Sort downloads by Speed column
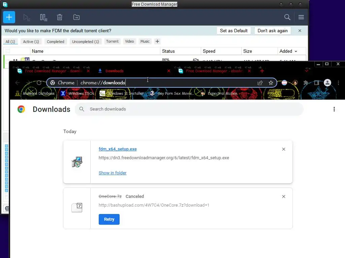Viewport: 345px width, 258px height. (221, 51)
